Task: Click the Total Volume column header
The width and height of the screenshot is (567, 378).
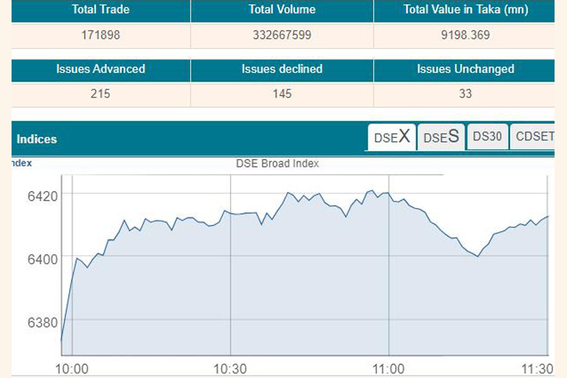Action: click(x=282, y=10)
